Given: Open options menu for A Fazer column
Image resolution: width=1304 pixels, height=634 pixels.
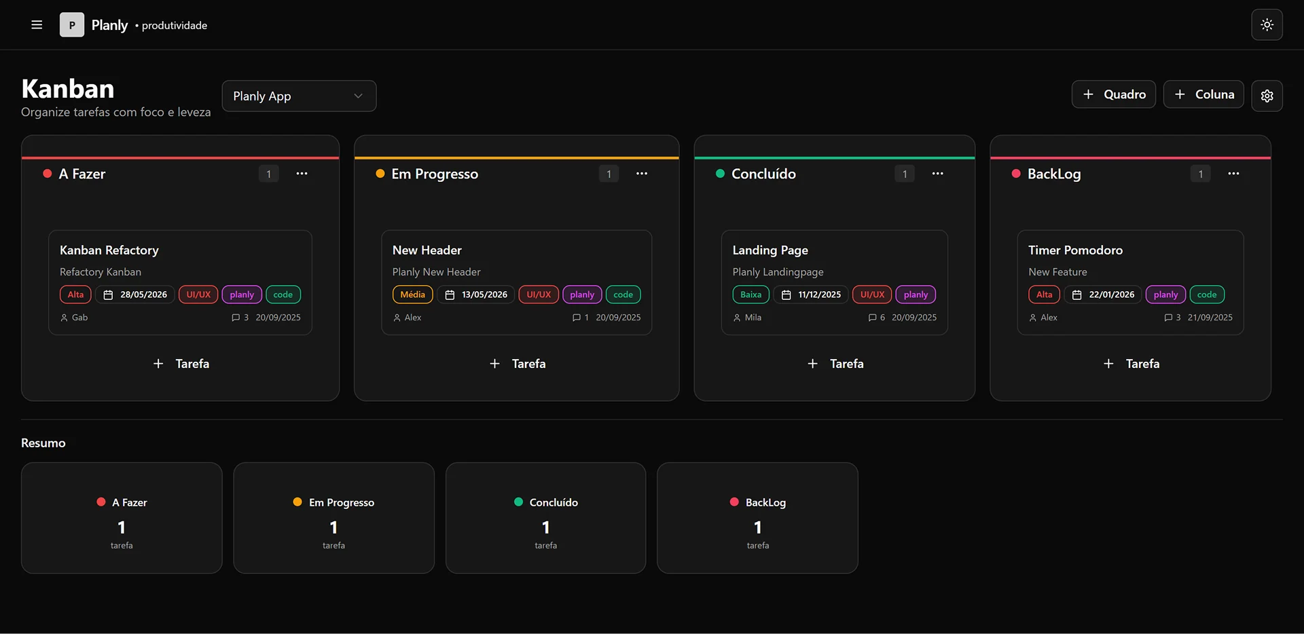Looking at the screenshot, I should pyautogui.click(x=302, y=174).
